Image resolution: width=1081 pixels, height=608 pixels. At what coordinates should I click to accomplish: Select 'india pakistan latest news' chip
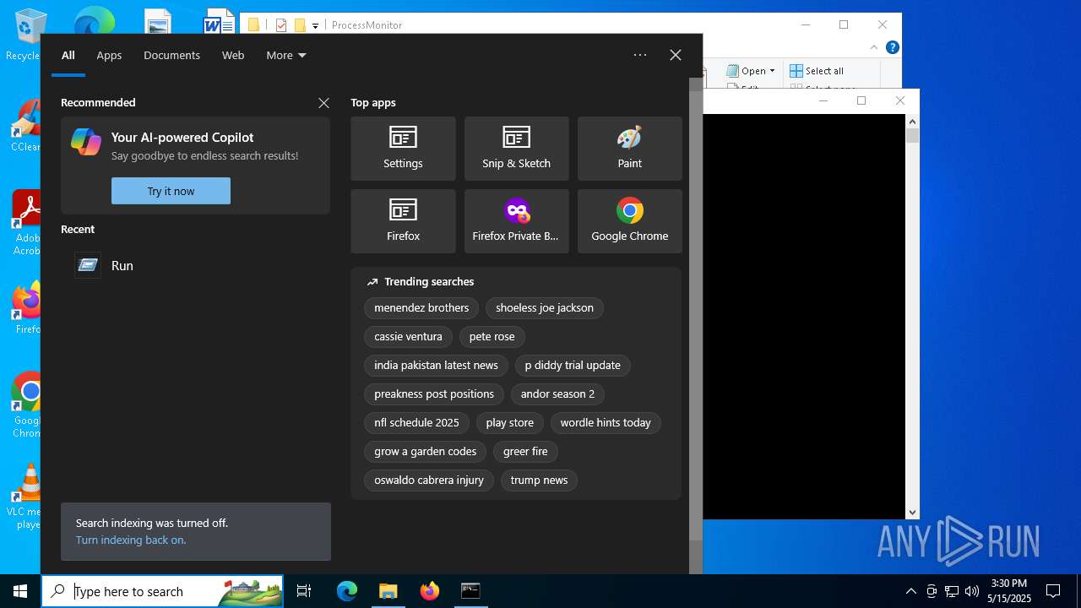point(436,366)
